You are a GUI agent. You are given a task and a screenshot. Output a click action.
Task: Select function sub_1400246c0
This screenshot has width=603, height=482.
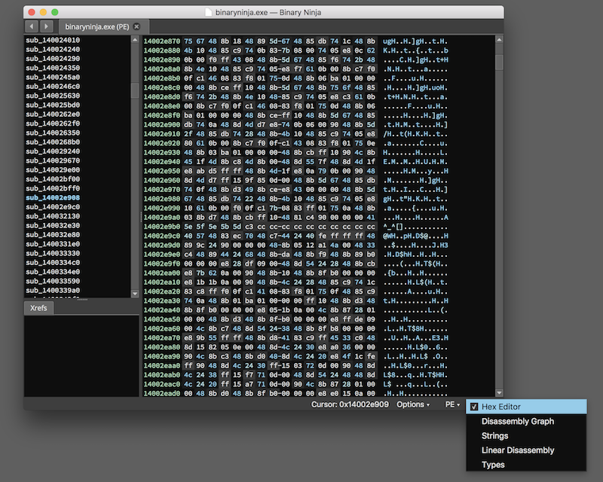(x=53, y=86)
